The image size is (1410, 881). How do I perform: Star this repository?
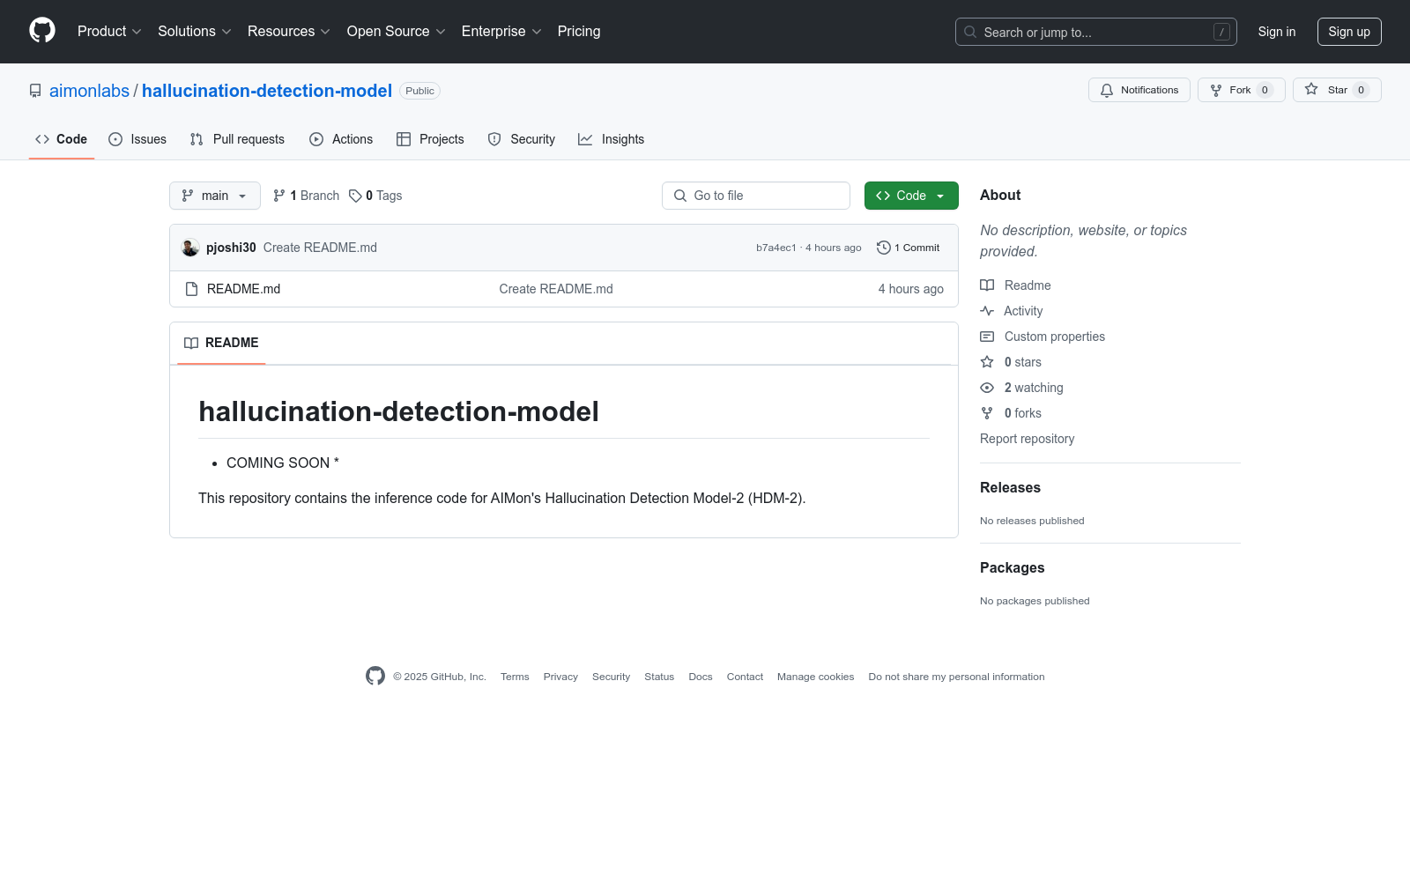[1337, 90]
